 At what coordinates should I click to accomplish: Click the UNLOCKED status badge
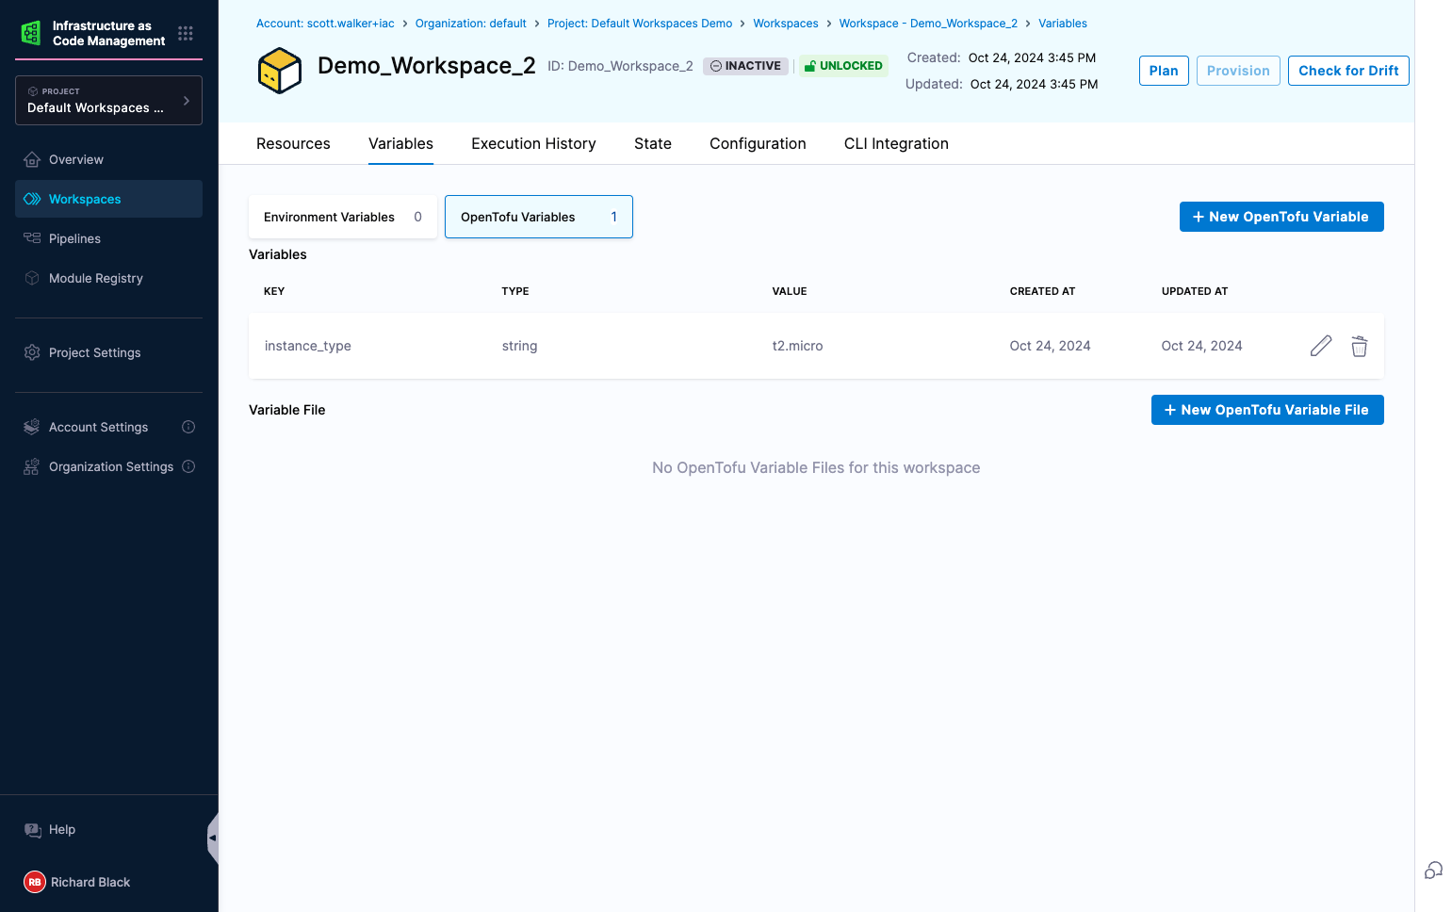pyautogui.click(x=843, y=66)
